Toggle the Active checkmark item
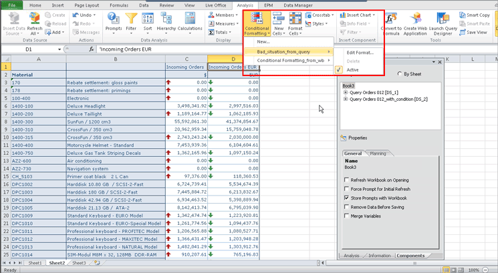This screenshot has height=273, width=498. (339, 70)
